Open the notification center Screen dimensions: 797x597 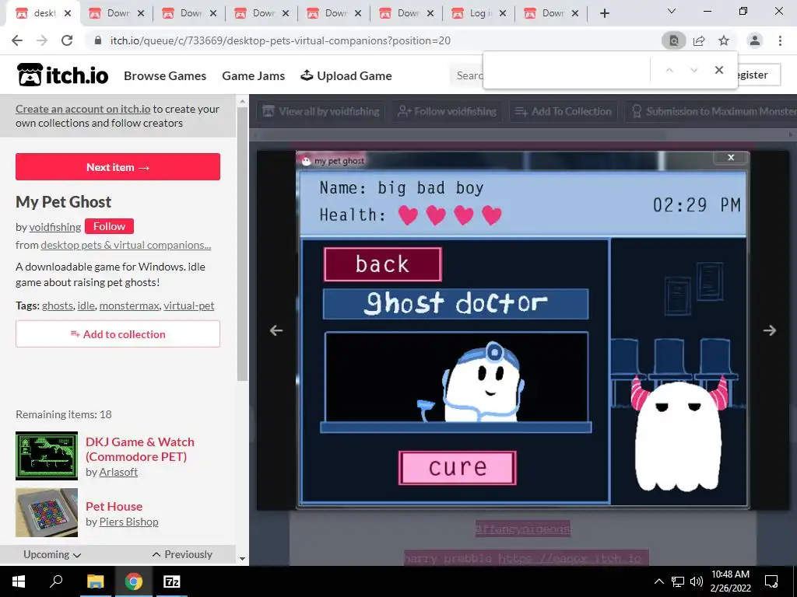click(x=771, y=581)
